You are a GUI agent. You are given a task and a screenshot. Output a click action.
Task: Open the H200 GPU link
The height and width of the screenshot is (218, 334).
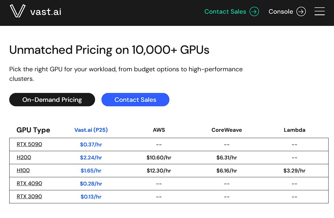coord(24,158)
